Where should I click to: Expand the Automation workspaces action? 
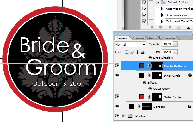click(x=162, y=9)
